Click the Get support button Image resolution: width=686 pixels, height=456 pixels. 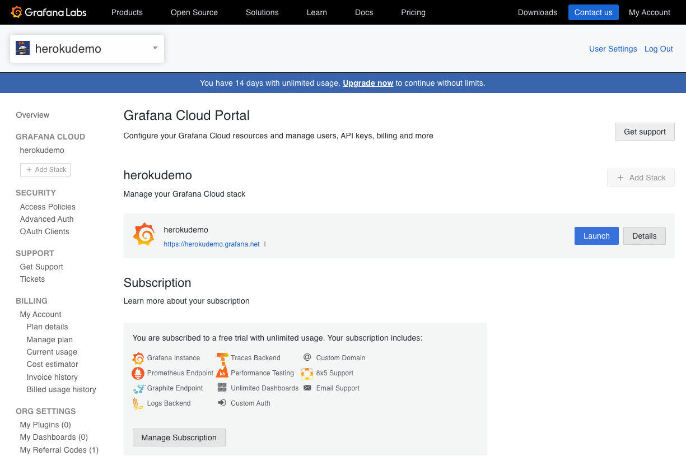(x=645, y=132)
